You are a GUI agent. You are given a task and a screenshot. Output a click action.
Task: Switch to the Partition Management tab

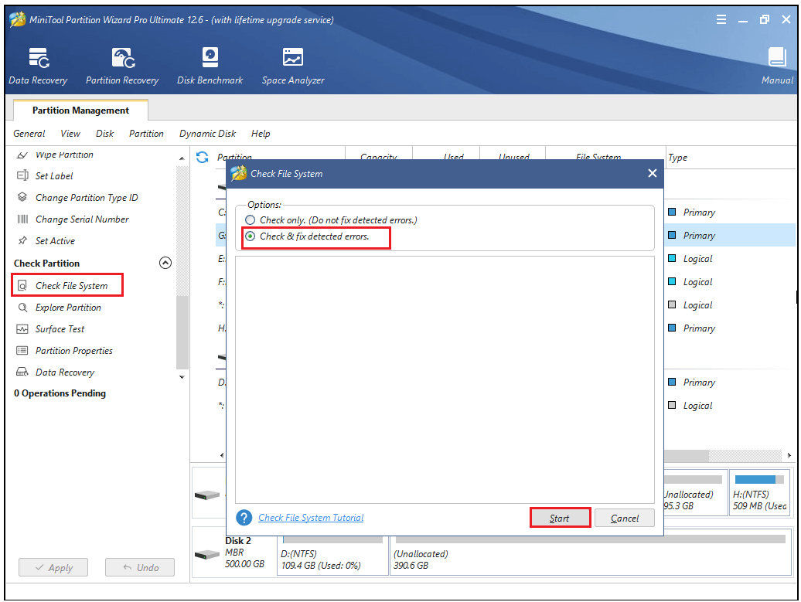(x=80, y=110)
